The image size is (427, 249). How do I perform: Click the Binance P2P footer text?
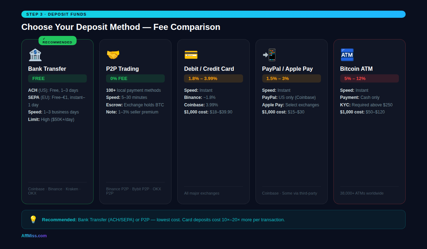117,189
